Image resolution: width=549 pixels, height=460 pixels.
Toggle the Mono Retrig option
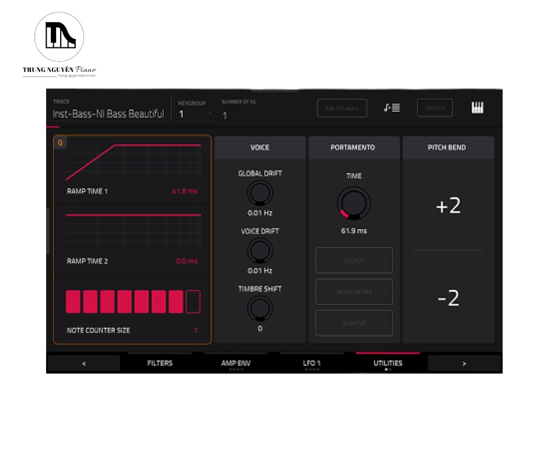coord(354,292)
